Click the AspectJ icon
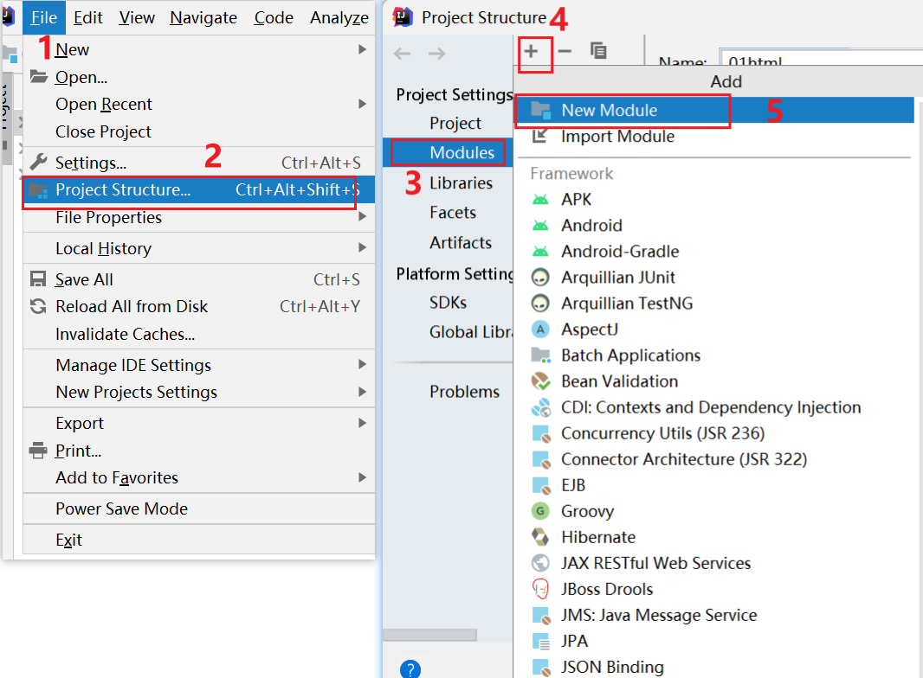This screenshot has height=678, width=923. (540, 329)
